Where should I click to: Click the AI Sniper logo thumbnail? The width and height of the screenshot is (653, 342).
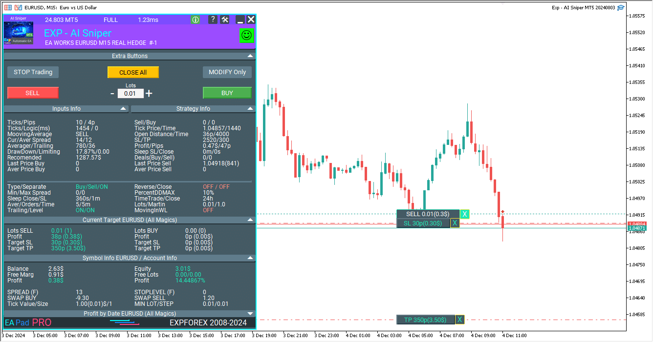(18, 33)
